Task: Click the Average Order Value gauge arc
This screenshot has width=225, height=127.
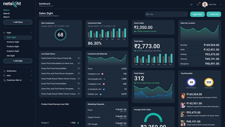Action: (153, 117)
